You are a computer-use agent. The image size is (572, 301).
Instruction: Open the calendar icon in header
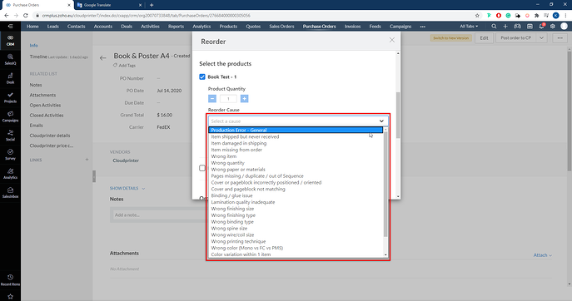(x=530, y=27)
